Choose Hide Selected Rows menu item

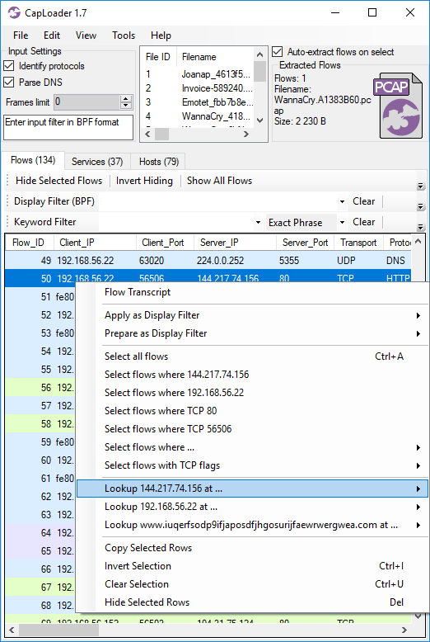(253, 602)
